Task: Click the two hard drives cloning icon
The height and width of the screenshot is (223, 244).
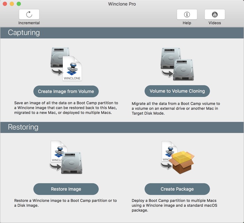Action: coord(177,64)
